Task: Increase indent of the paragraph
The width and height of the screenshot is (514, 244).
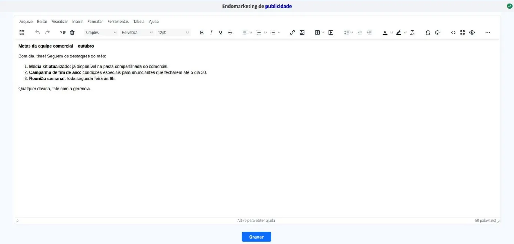Action: [369, 33]
